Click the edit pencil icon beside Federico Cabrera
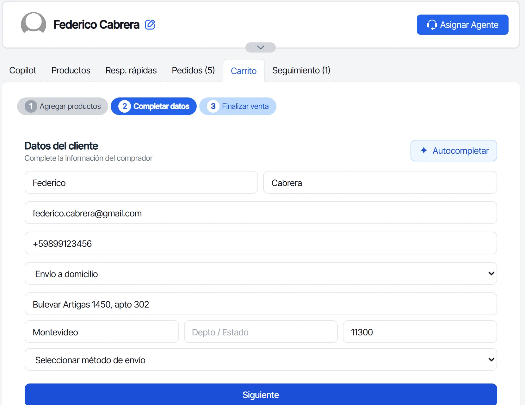525x405 pixels. [x=150, y=25]
